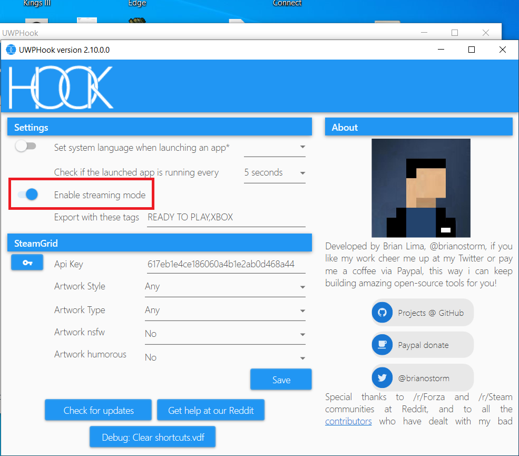
Task: Click the Artwork nsfw label
Action: tap(79, 332)
